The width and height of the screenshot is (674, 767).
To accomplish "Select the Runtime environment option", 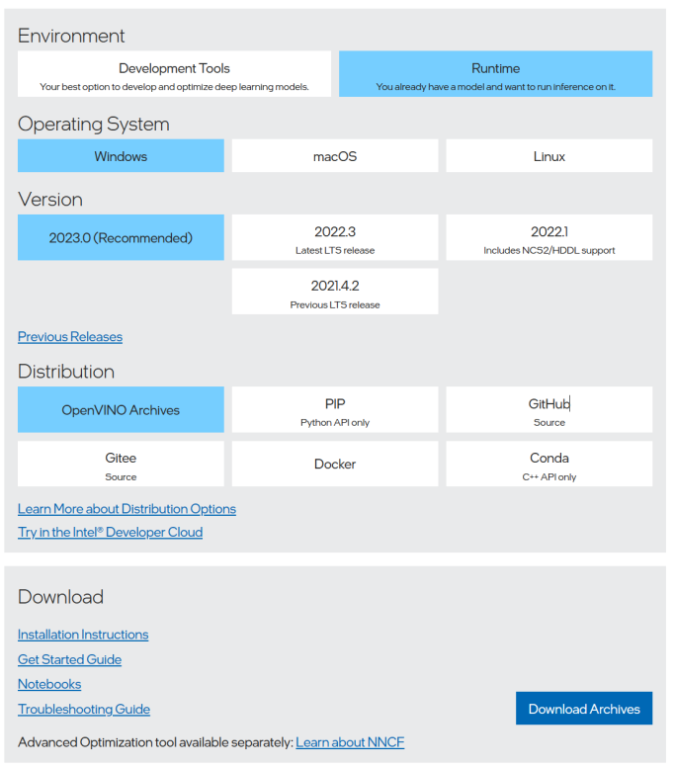I will tap(495, 74).
